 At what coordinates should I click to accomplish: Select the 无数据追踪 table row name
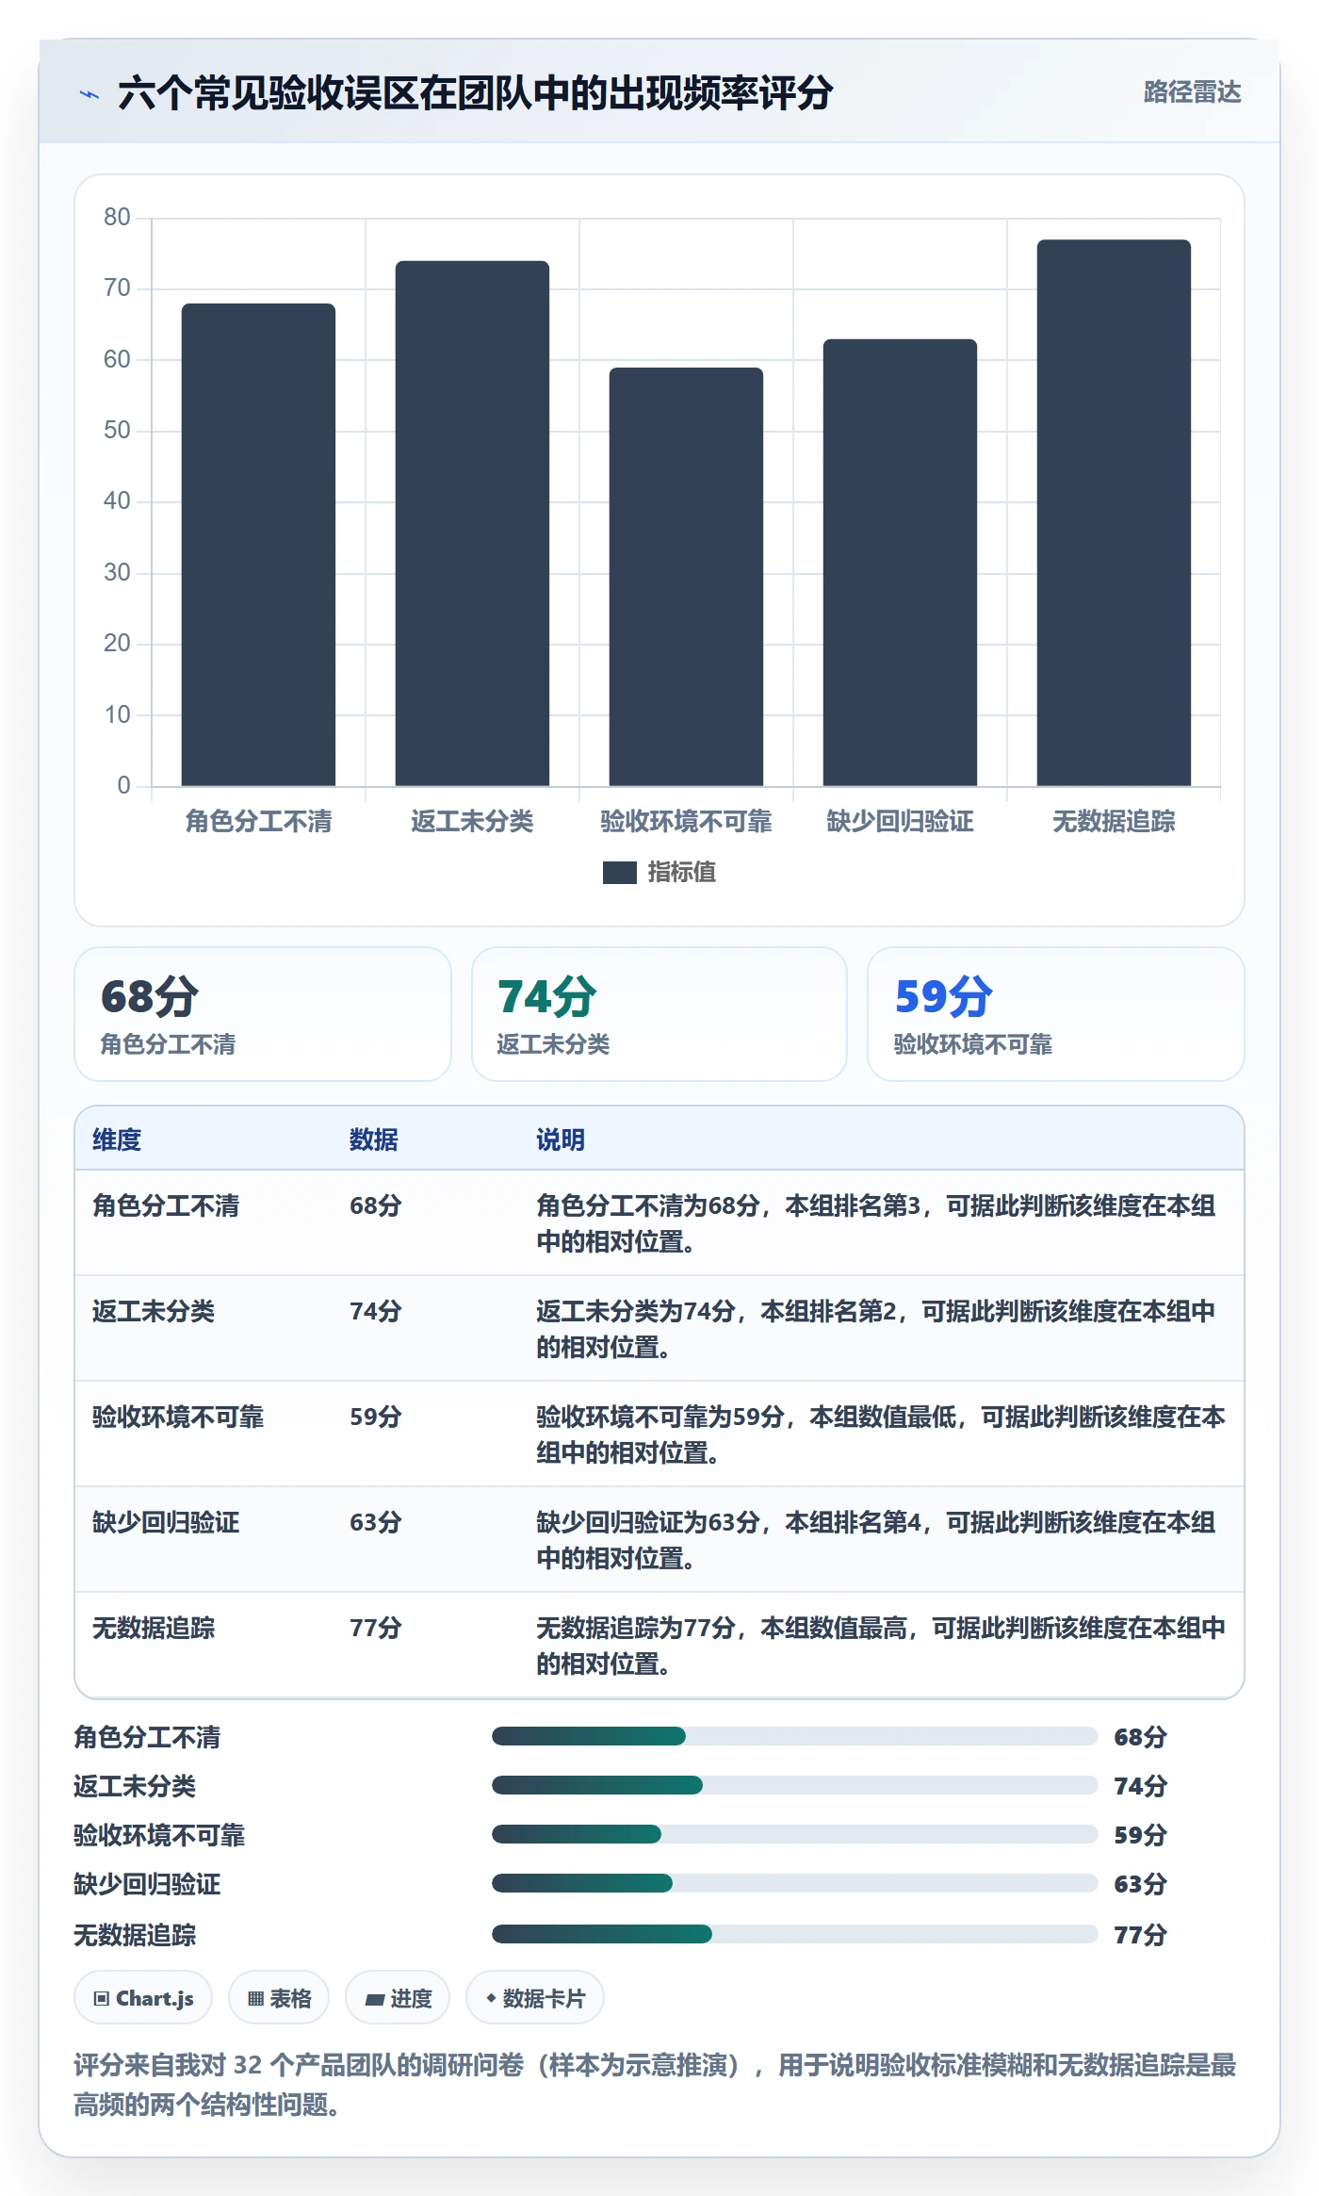(154, 1628)
